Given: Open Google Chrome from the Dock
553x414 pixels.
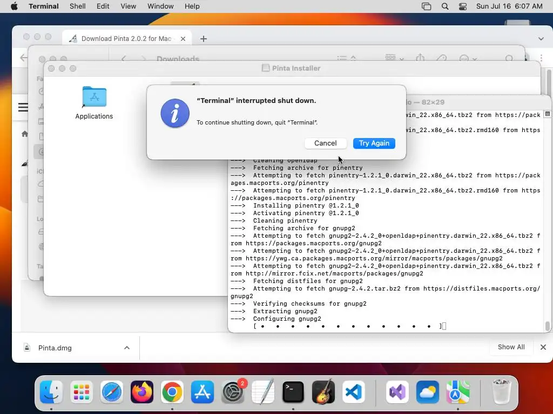Looking at the screenshot, I should tap(172, 392).
